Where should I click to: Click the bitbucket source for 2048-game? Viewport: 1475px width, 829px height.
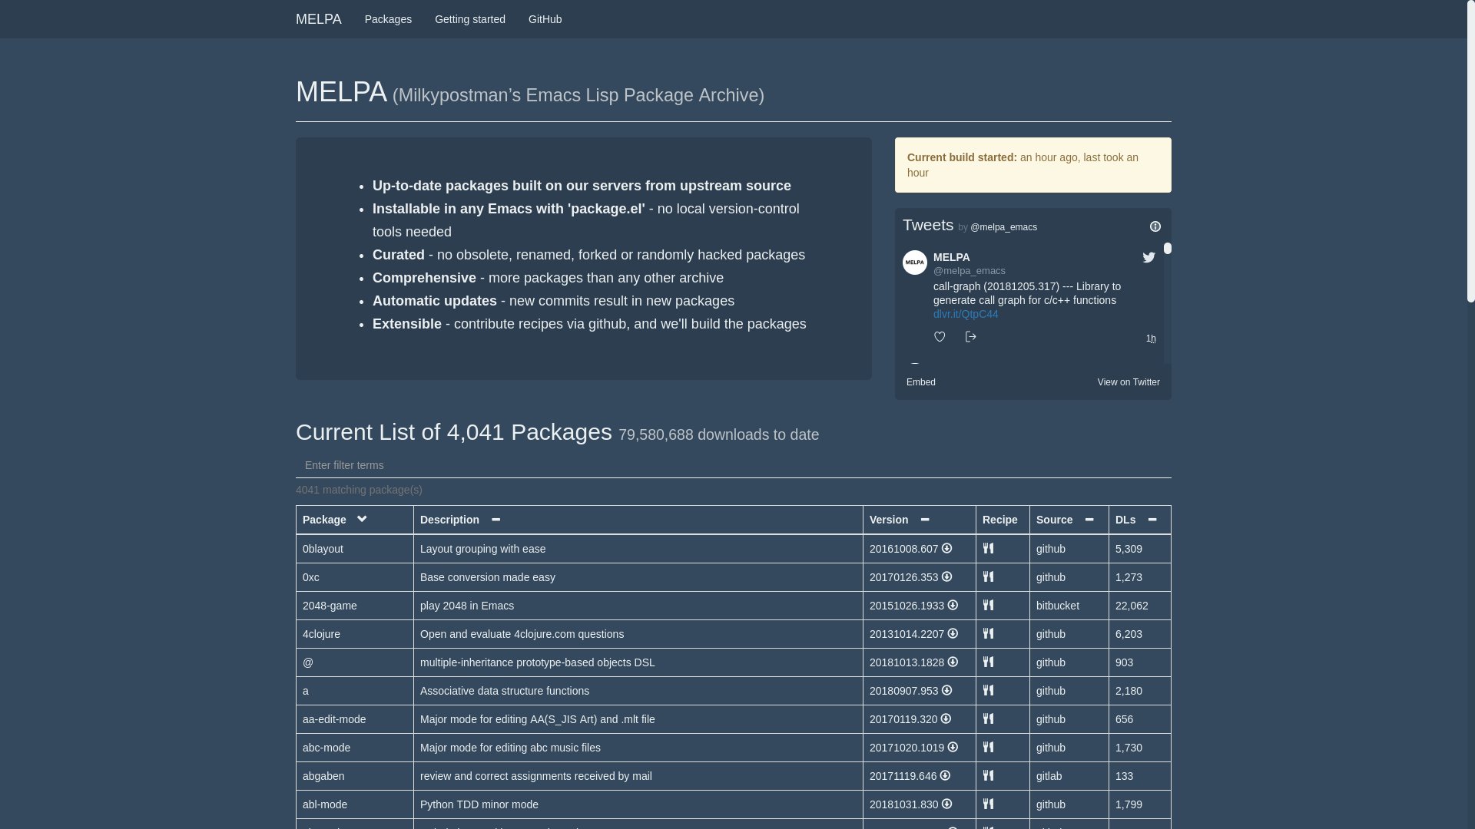[1058, 606]
